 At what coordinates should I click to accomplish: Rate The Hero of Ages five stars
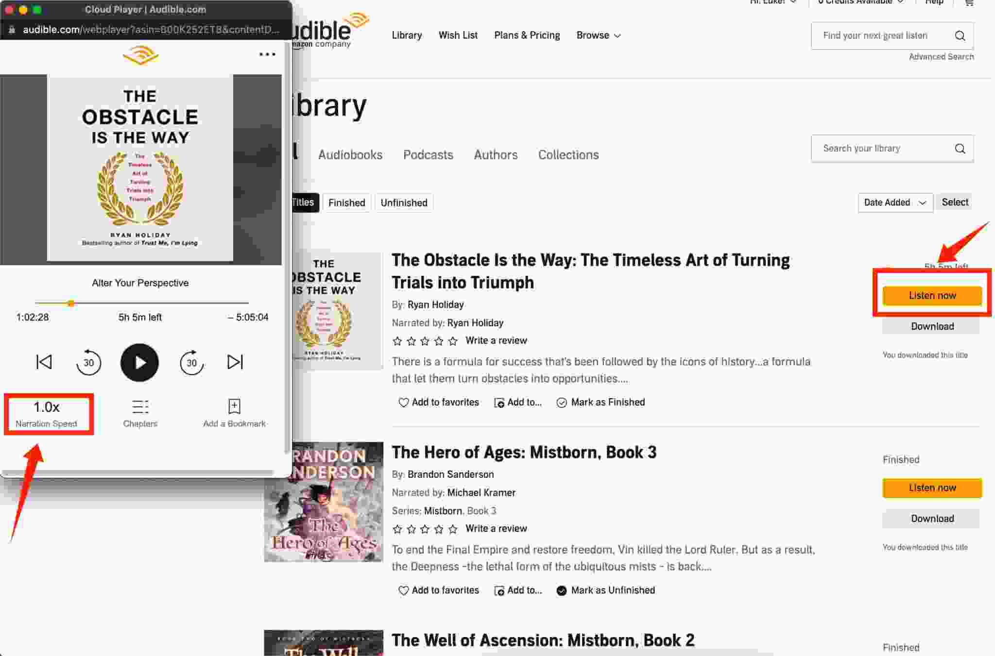[453, 529]
